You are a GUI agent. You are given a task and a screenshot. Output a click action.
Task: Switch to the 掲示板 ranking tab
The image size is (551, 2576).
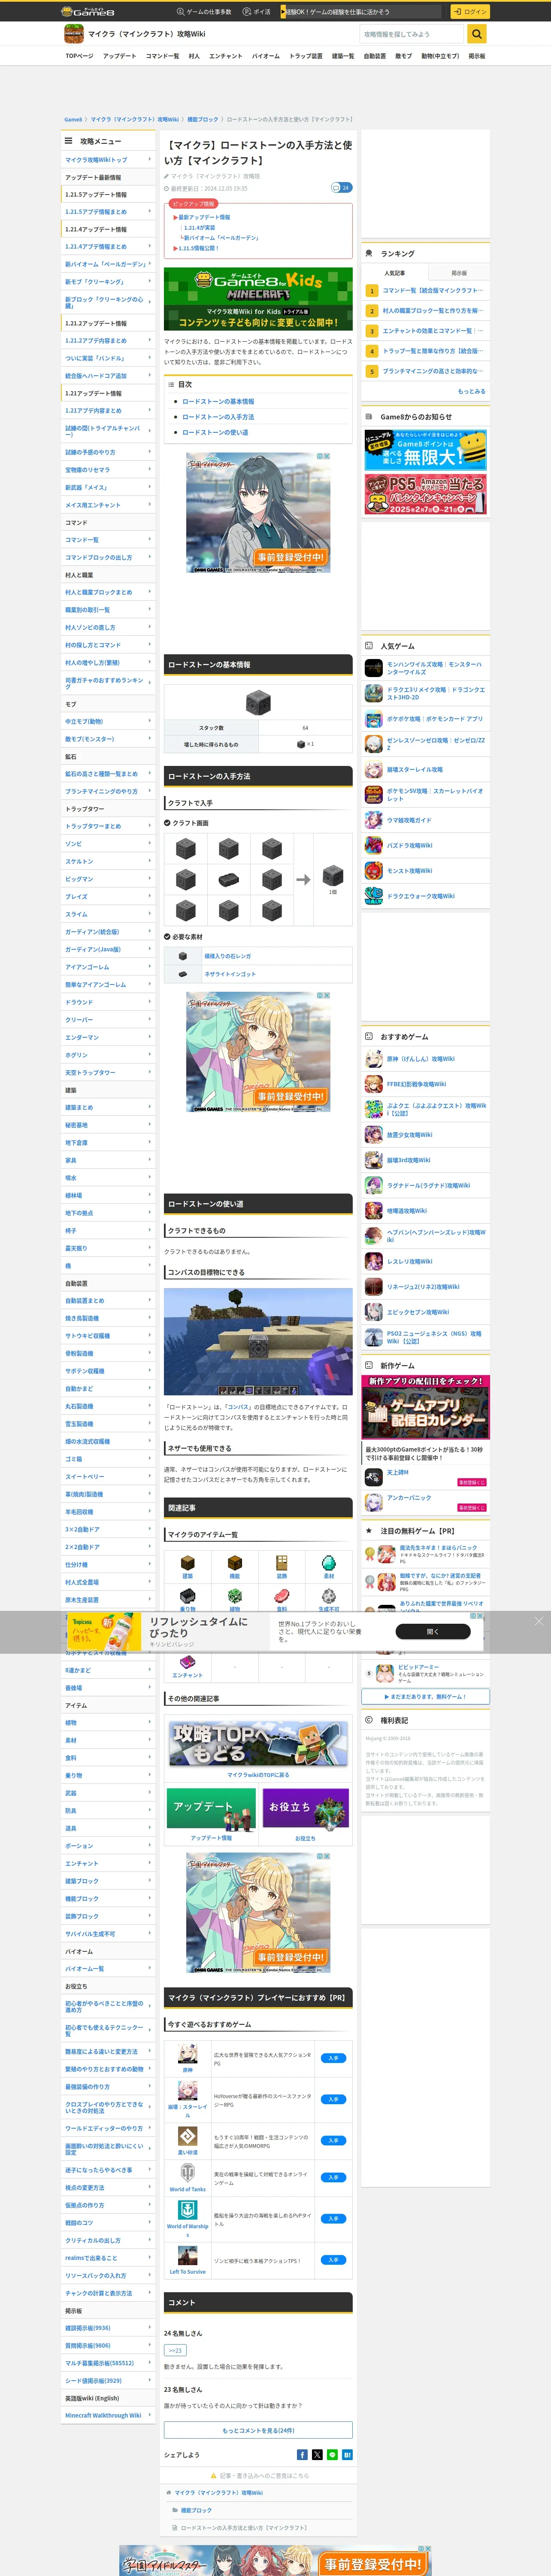tap(459, 273)
